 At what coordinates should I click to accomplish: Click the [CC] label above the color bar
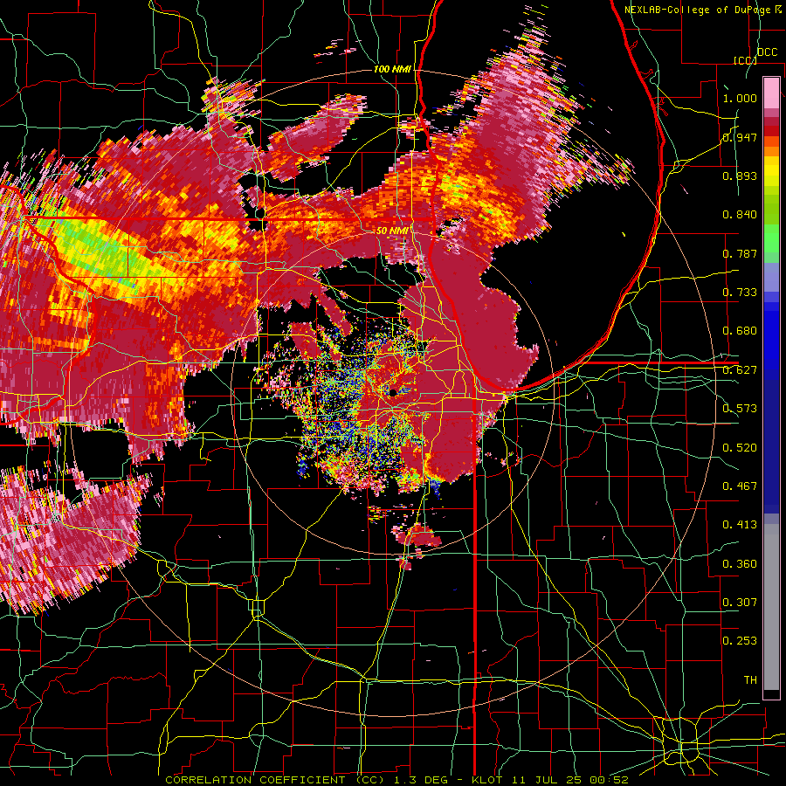(x=745, y=60)
